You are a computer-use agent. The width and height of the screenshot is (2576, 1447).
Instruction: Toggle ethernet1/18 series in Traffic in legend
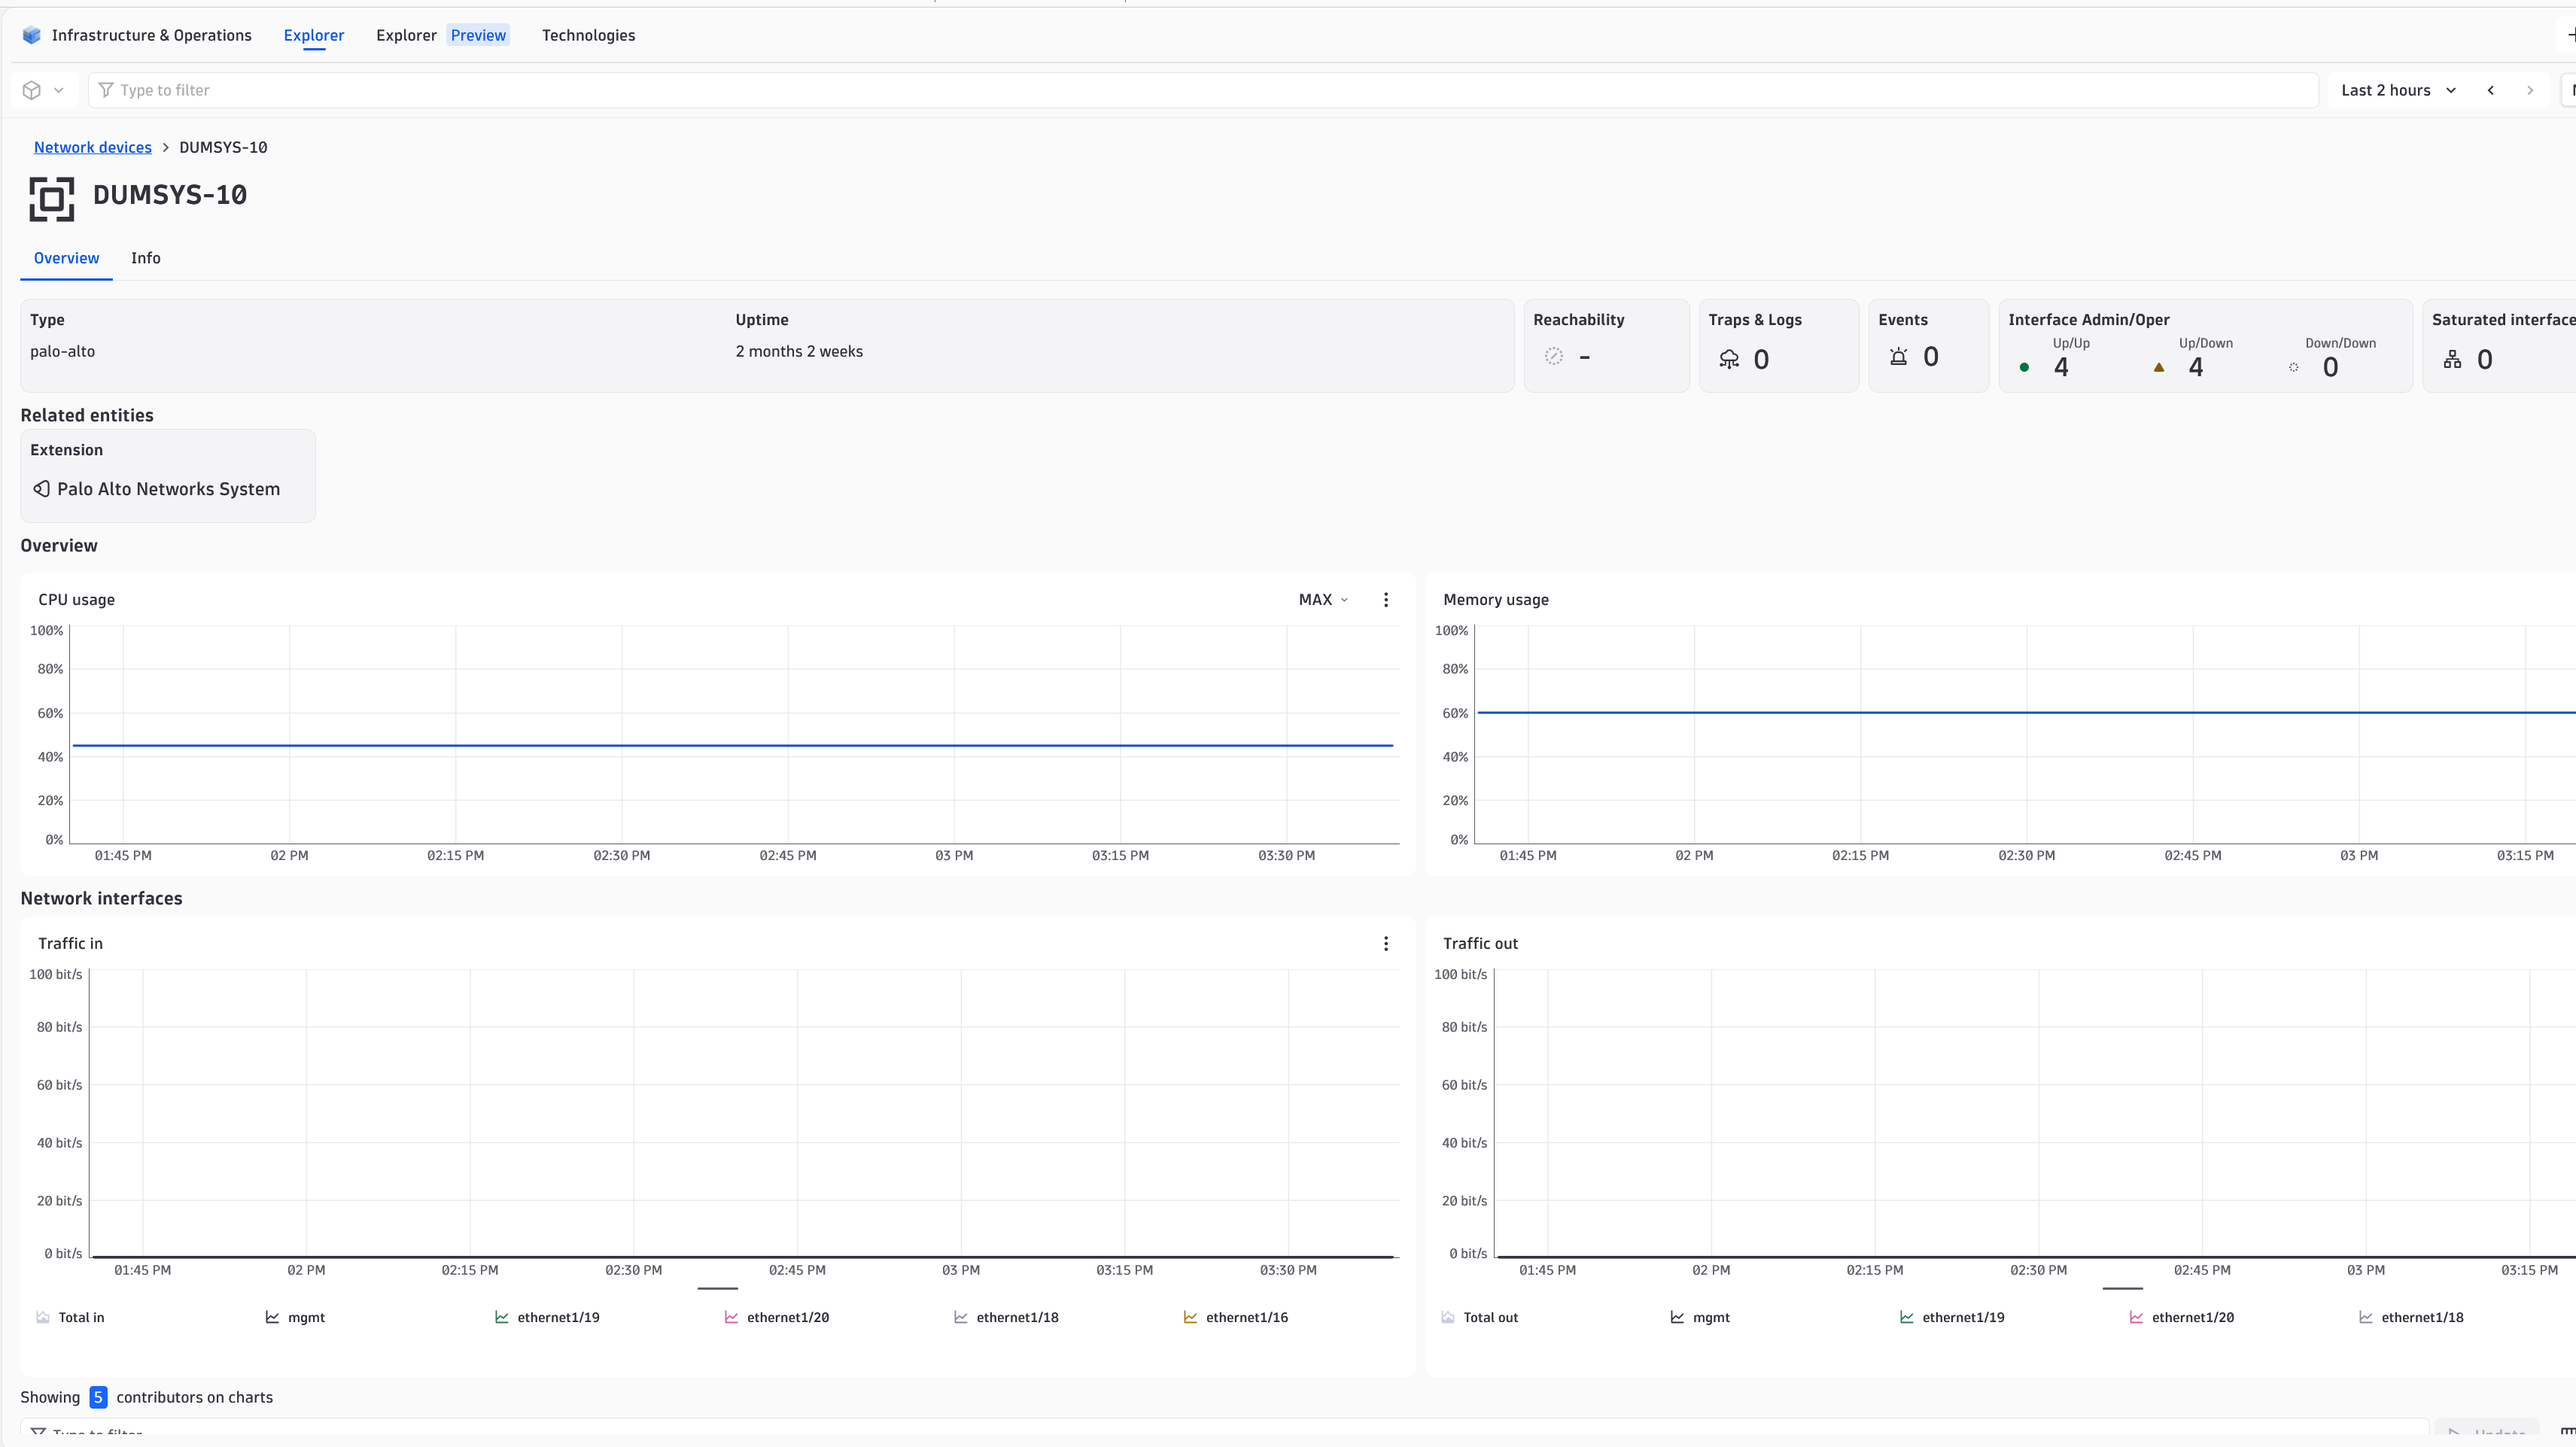pyautogui.click(x=1006, y=1317)
